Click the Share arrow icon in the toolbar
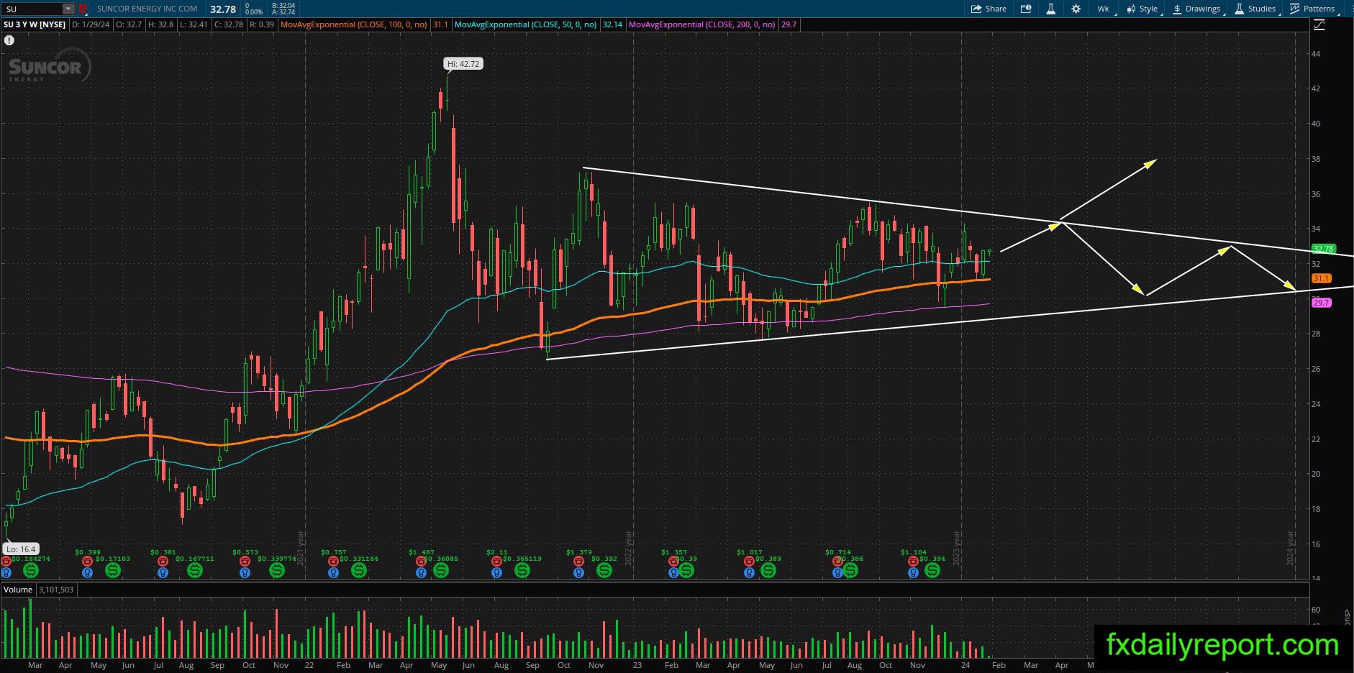Screen dimensions: 1354x673 coord(976,9)
